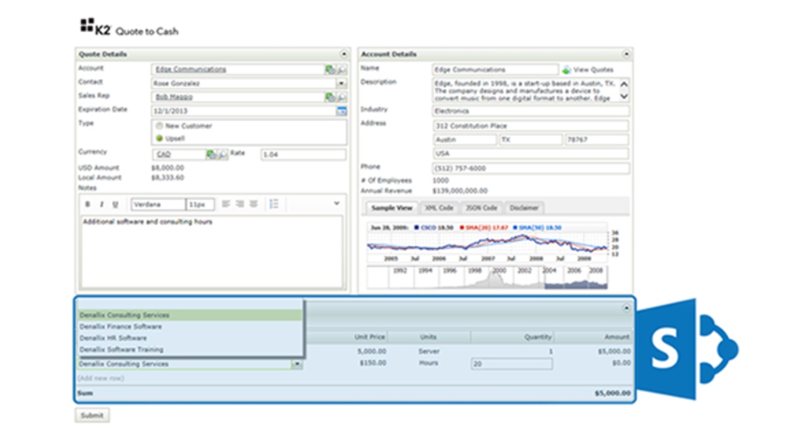Click the Phone field (512) 757-6000
This screenshot has width=795, height=447.
(x=531, y=169)
